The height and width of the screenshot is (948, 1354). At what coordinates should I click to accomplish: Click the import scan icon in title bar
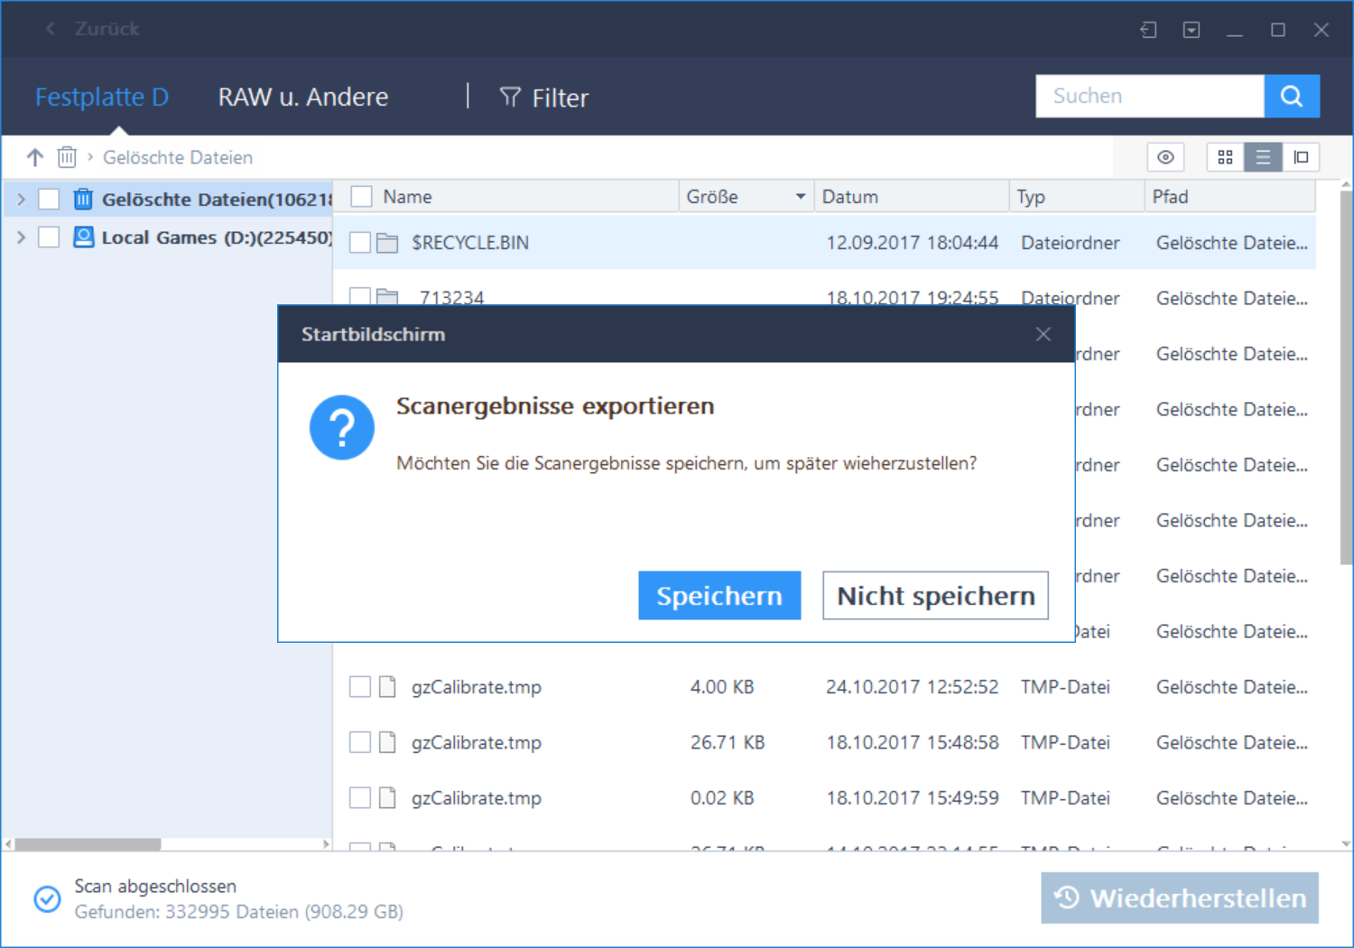click(x=1148, y=30)
